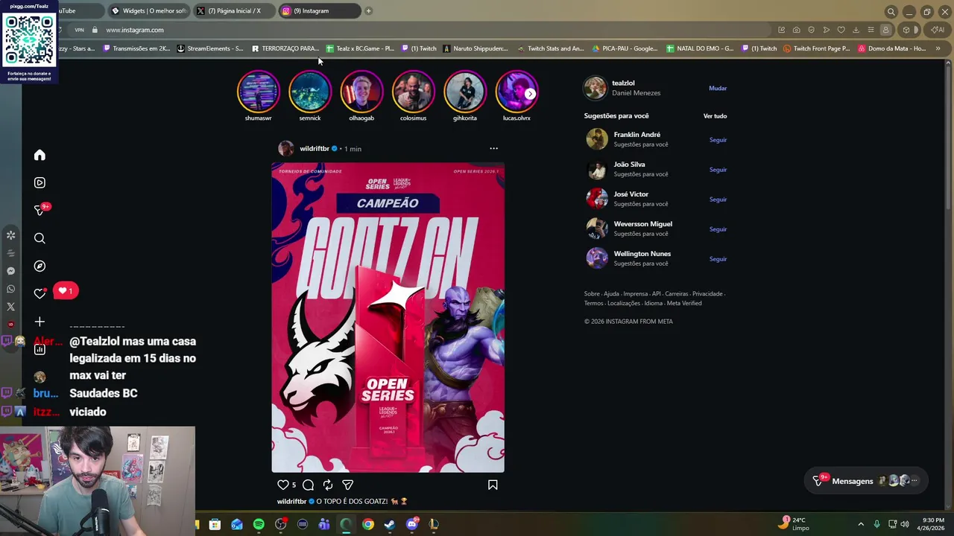Image resolution: width=954 pixels, height=536 pixels.
Task: View olhaogab story
Action: pos(361,96)
